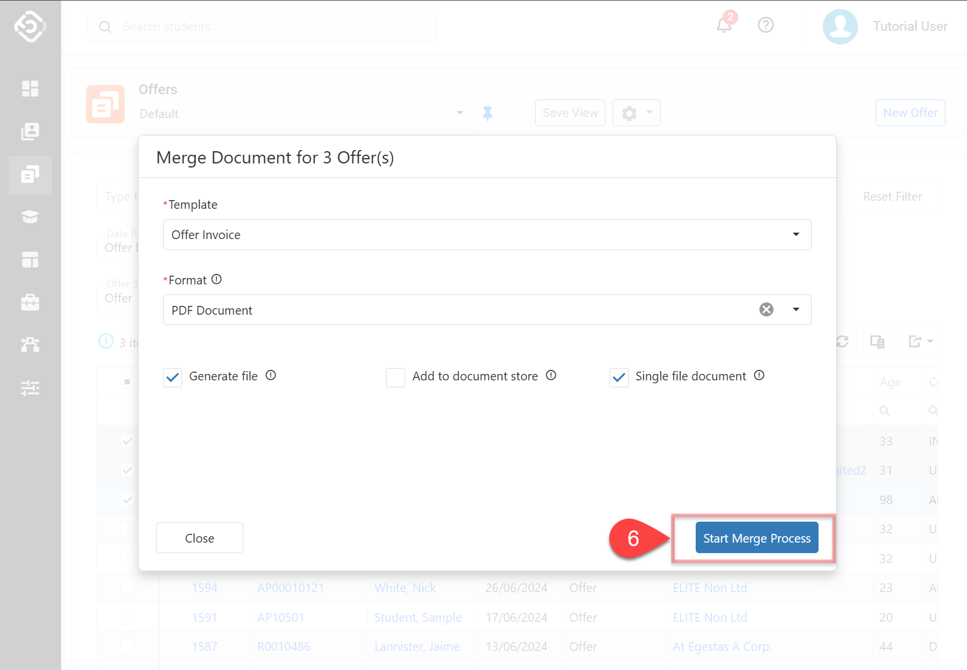Click the notifications bell icon

pyautogui.click(x=724, y=26)
